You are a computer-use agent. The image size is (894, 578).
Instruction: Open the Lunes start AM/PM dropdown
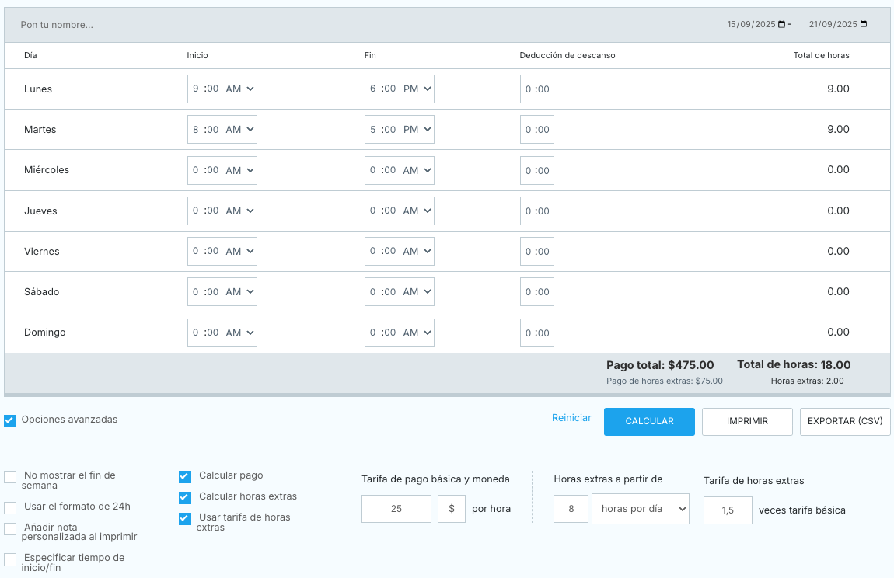pyautogui.click(x=239, y=89)
